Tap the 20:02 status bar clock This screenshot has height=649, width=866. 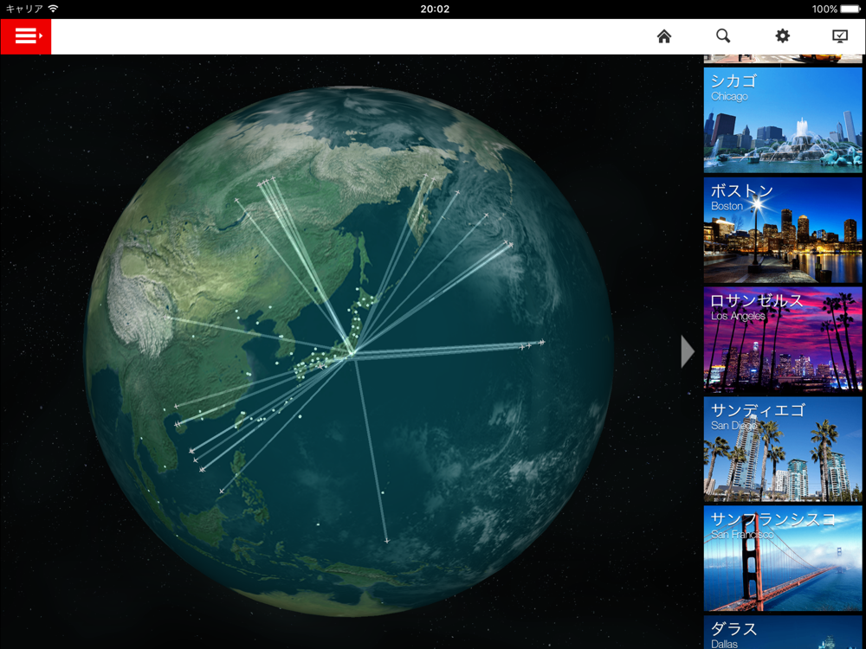pyautogui.click(x=435, y=9)
